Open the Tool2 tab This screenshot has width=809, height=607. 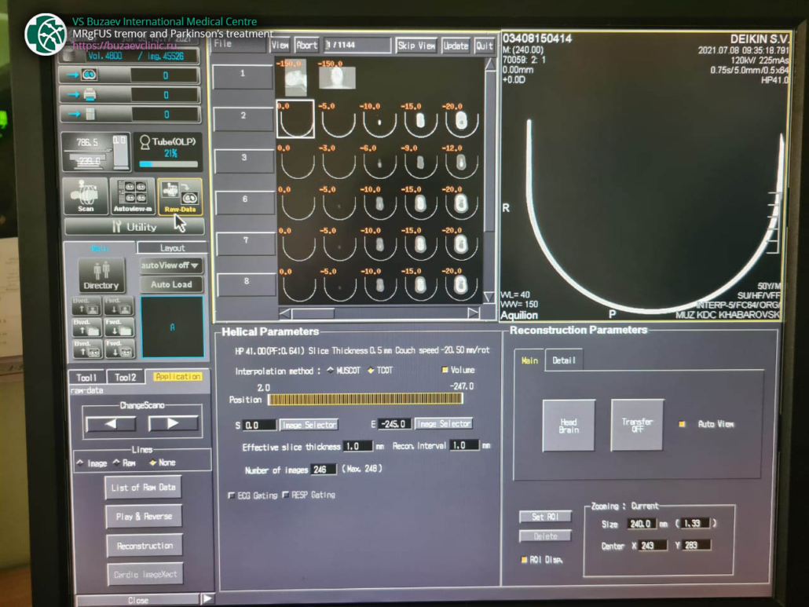tap(126, 378)
